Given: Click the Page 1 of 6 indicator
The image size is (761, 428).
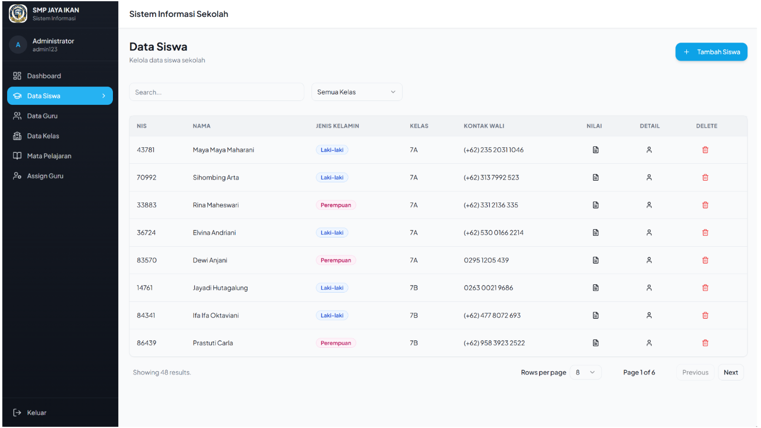Looking at the screenshot, I should tap(639, 372).
